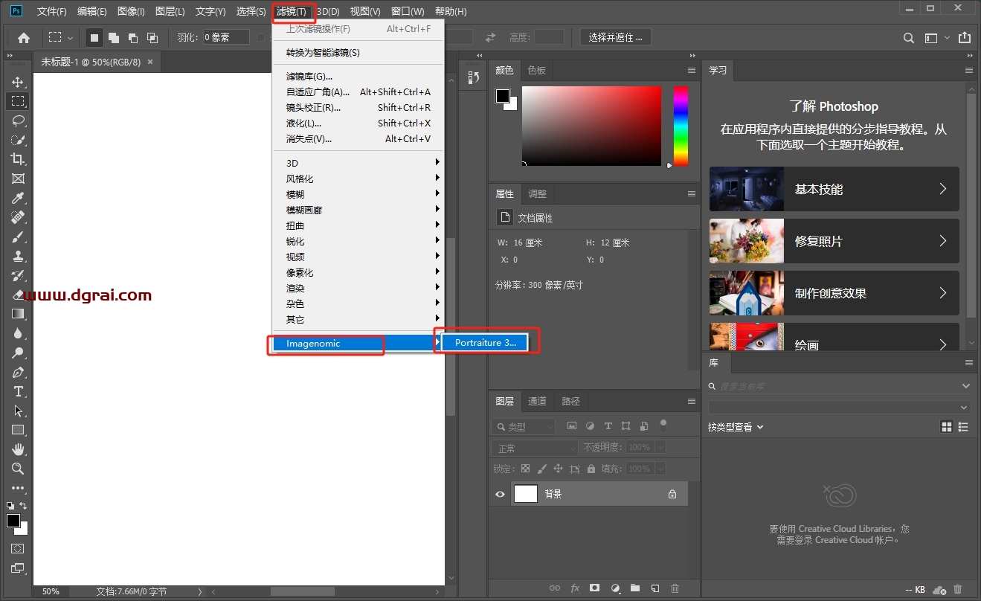
Task: Open the 修复照片 tutorial
Action: click(834, 241)
